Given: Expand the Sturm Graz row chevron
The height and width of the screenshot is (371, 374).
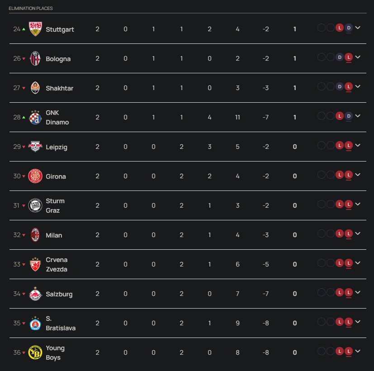Looking at the screenshot, I should click(358, 205).
